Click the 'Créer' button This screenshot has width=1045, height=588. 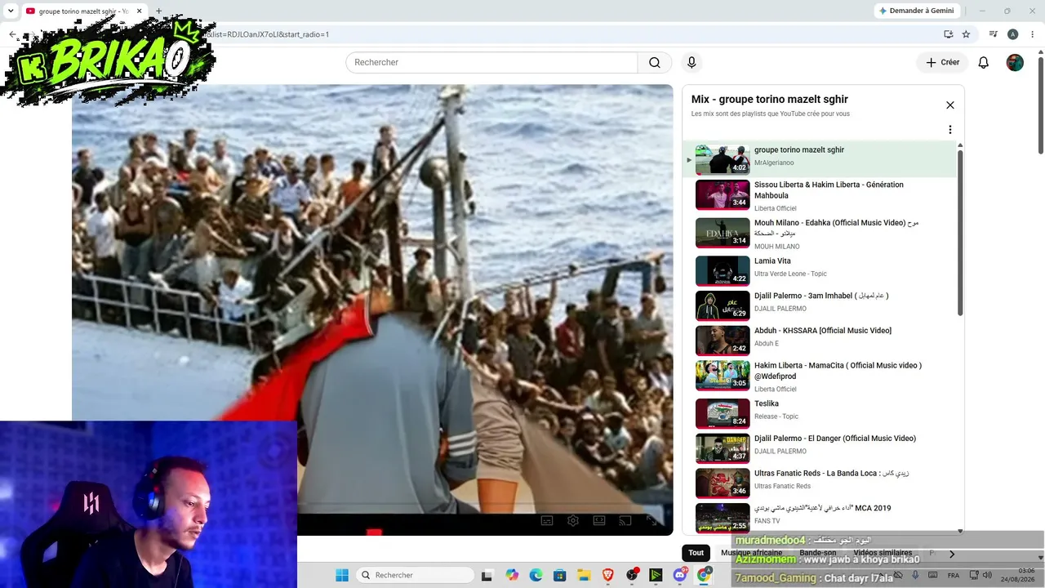coord(942,63)
